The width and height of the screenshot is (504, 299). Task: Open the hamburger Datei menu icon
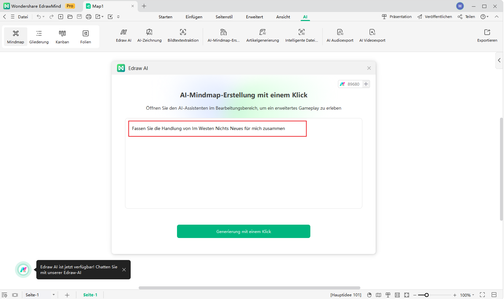(13, 17)
